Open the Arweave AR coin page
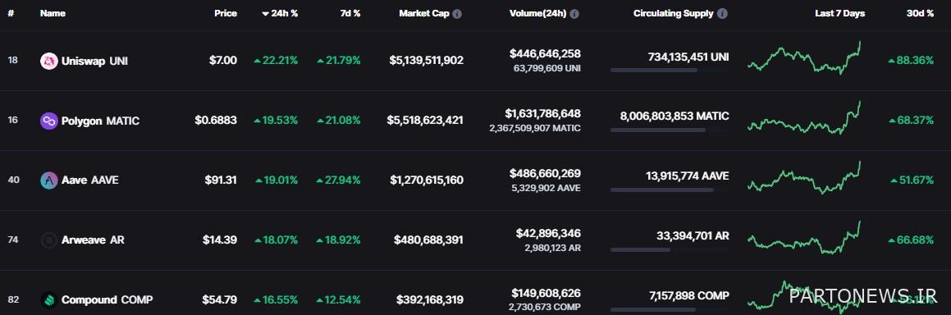This screenshot has height=315, width=951. point(93,240)
